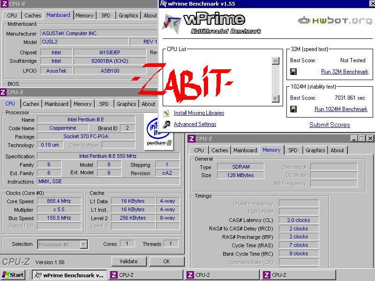The height and width of the screenshot is (281, 375).
Task: Click the Specification Intel Pentium III E 550 MHz
Action: (x=108, y=156)
